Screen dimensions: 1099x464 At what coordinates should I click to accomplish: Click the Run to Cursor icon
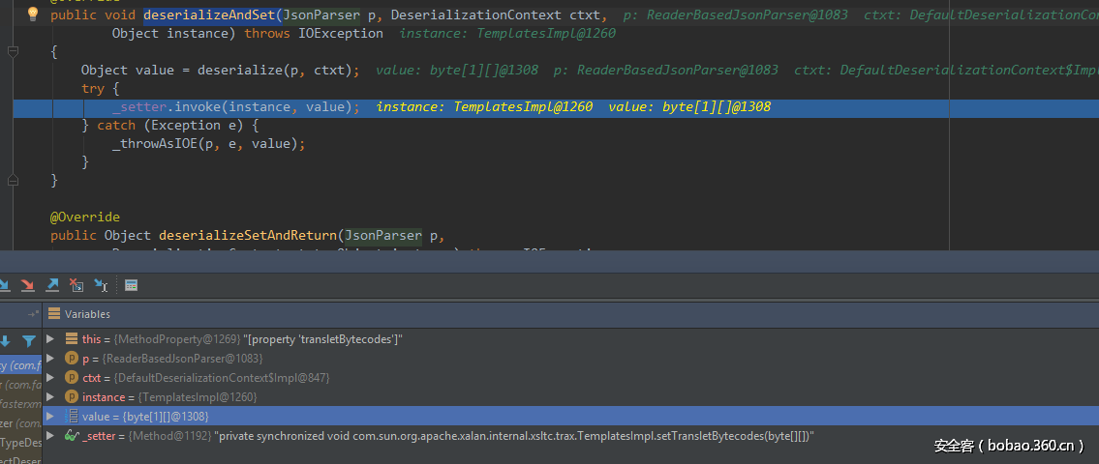[x=101, y=285]
